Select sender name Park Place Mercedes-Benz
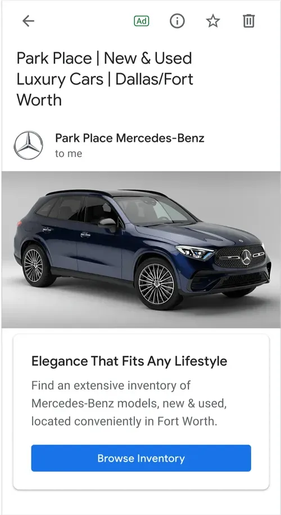The width and height of the screenshot is (281, 515). [129, 138]
